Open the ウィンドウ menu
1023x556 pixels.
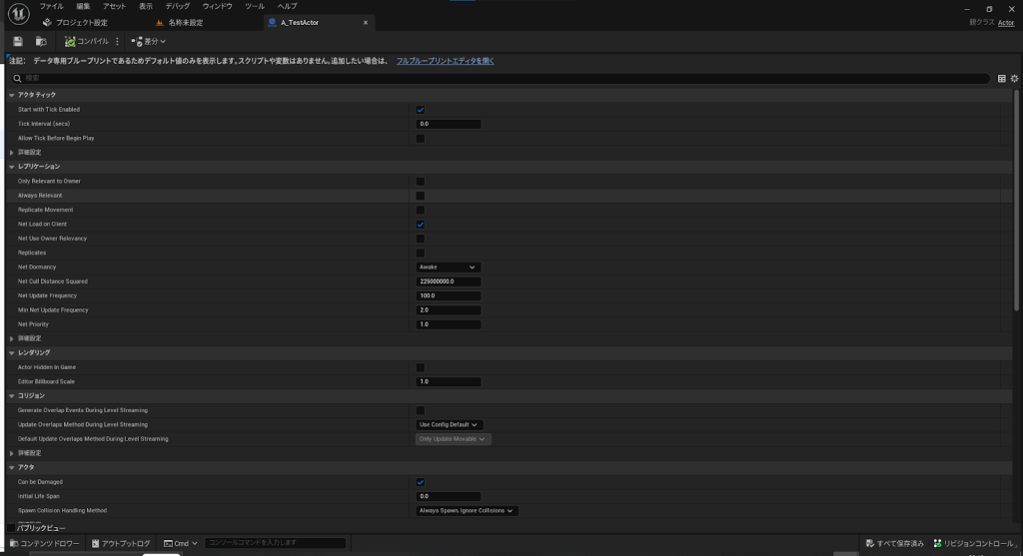pos(217,6)
